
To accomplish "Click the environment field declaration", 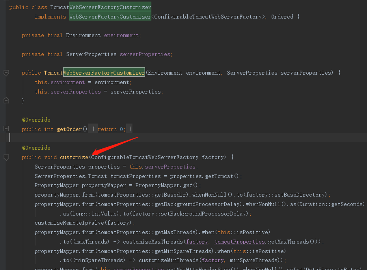I will tap(82, 36).
